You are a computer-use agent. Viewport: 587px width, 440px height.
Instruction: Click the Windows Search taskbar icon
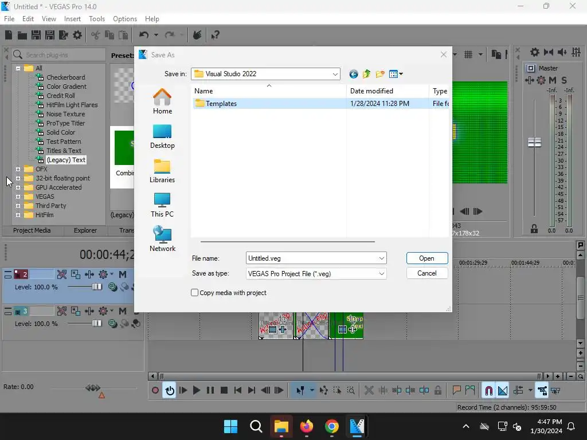pyautogui.click(x=256, y=426)
